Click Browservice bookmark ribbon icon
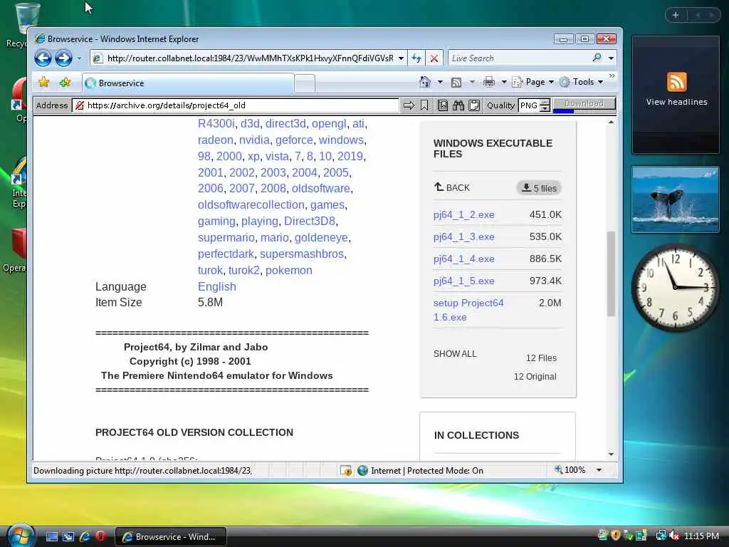The image size is (729, 547). pos(424,105)
